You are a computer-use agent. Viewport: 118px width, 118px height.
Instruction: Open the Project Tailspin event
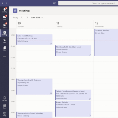[73, 109]
